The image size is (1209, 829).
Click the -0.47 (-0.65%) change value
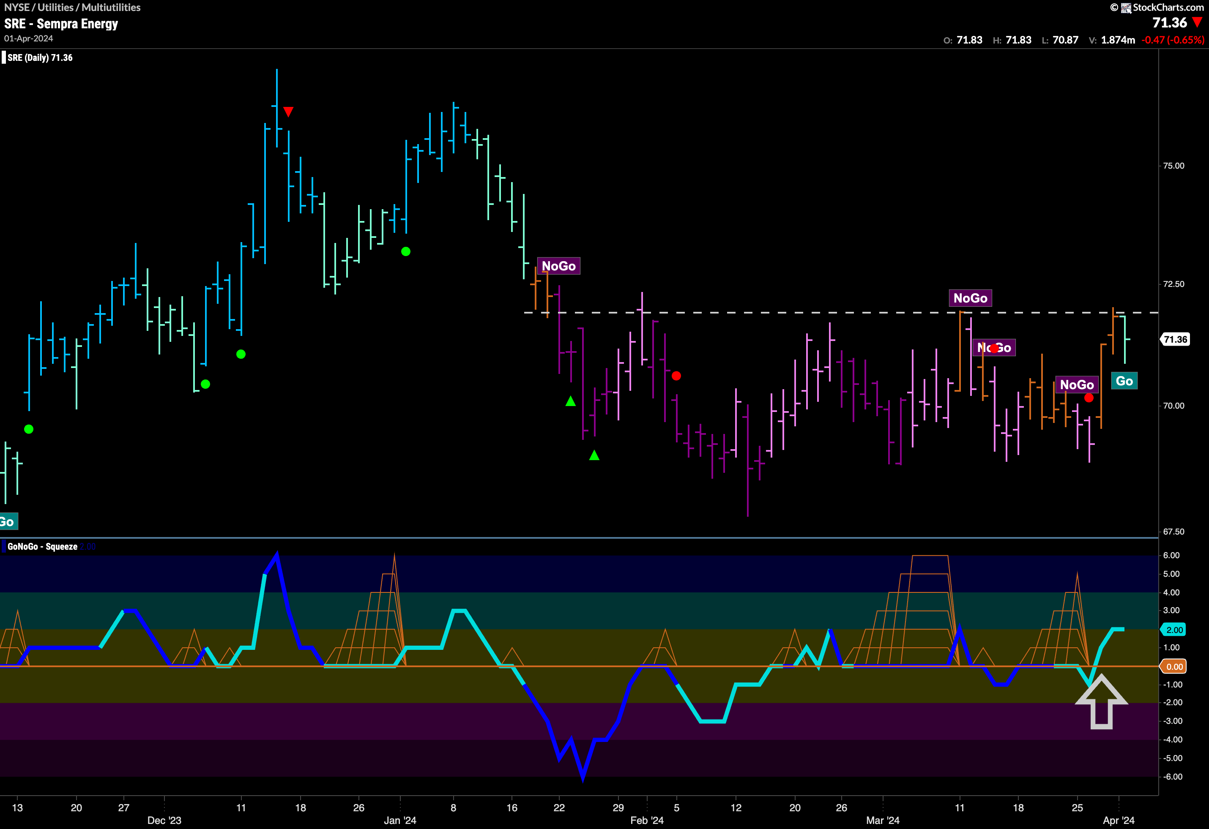[x=1173, y=40]
